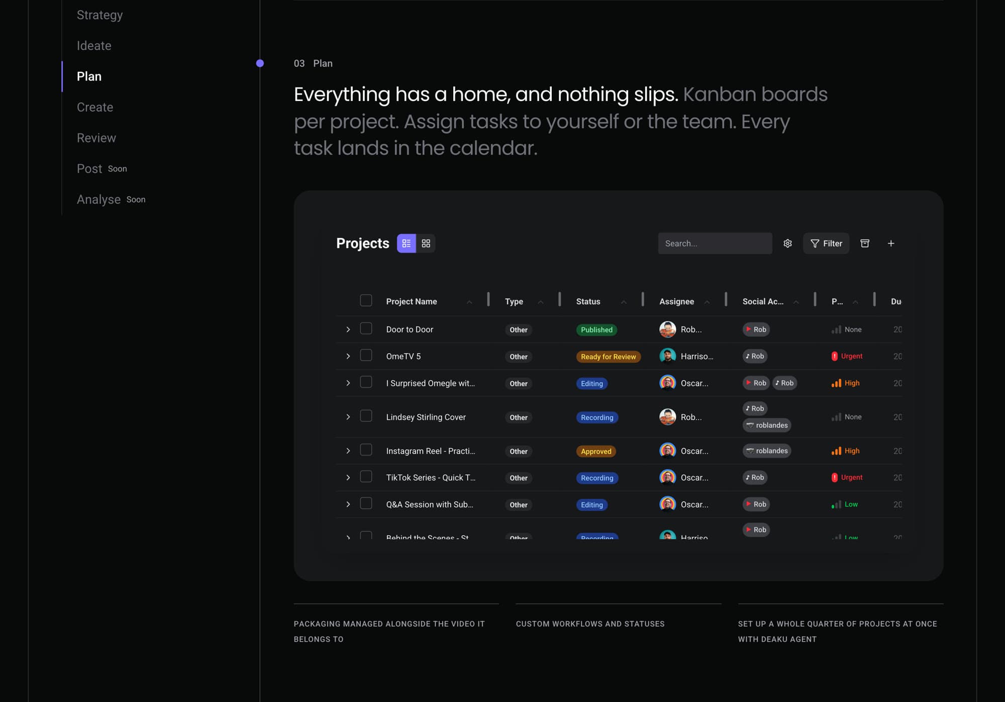Sort by the Assignee column arrow
Viewport: 1005px width, 702px height.
[707, 302]
